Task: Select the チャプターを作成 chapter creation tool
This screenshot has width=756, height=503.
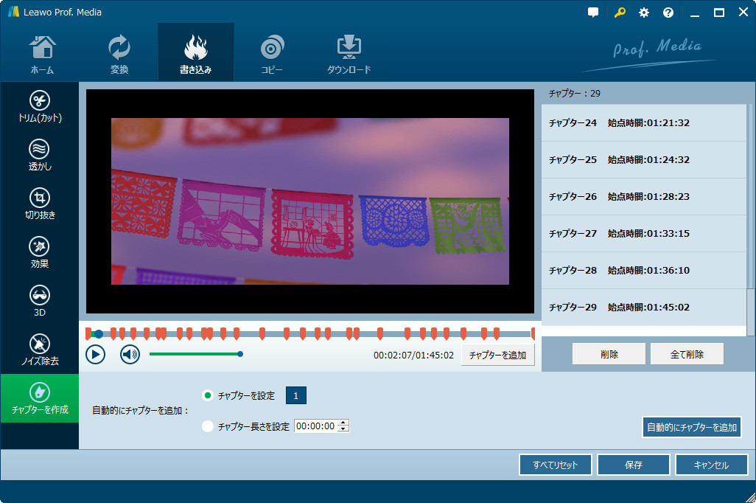Action: tap(40, 398)
